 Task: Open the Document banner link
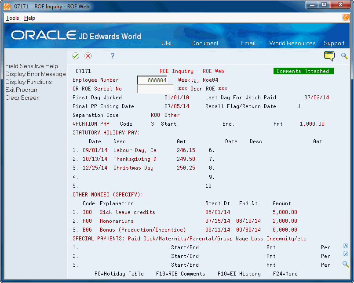(x=205, y=43)
